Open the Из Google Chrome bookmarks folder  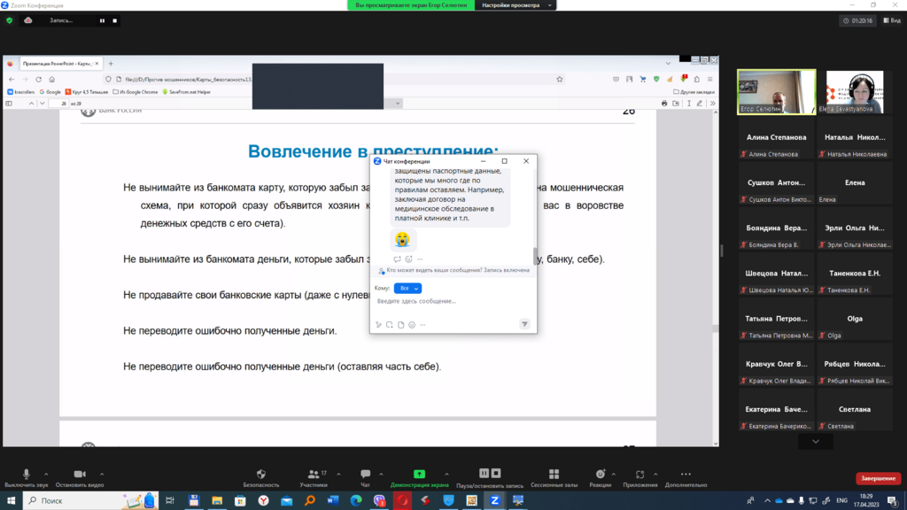point(136,92)
